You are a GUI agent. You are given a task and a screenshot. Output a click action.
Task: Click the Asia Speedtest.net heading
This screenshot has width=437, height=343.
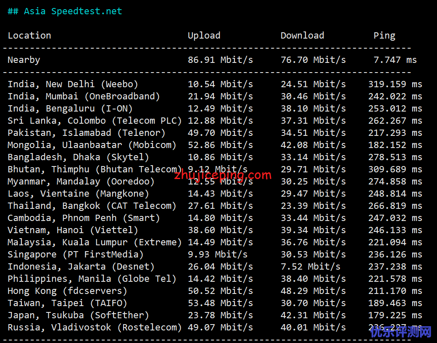(65, 11)
